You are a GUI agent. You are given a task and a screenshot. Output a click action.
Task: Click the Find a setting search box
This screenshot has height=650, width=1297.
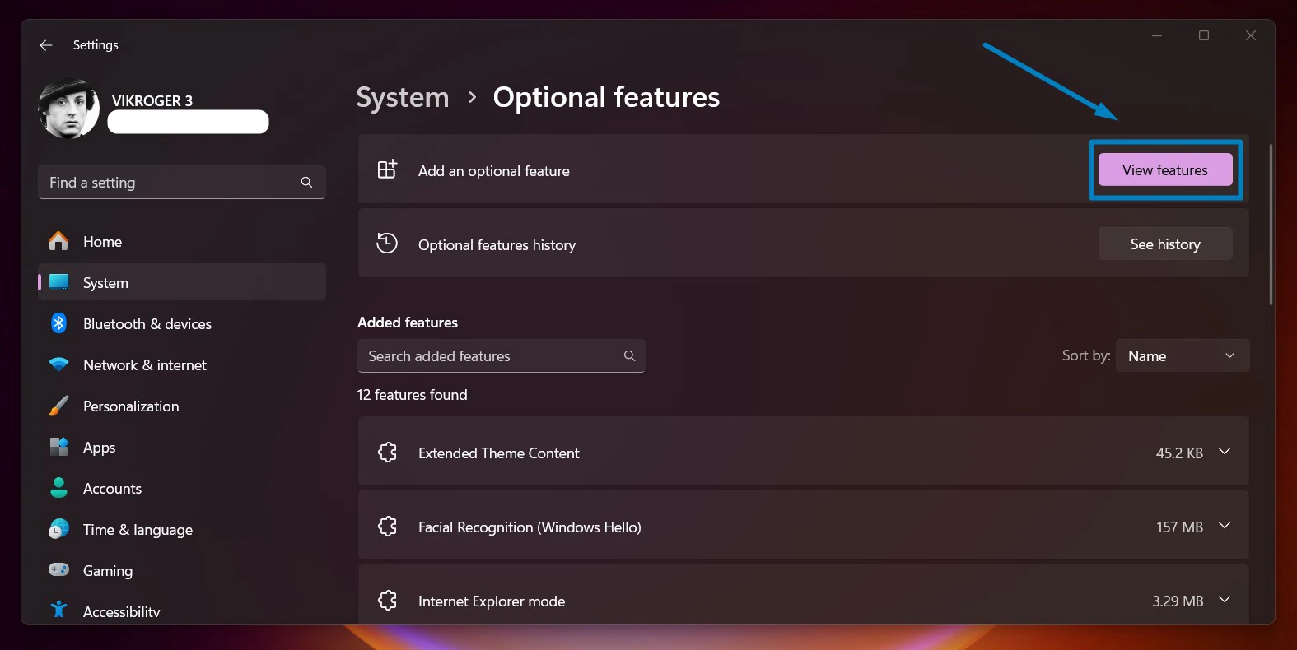point(181,183)
